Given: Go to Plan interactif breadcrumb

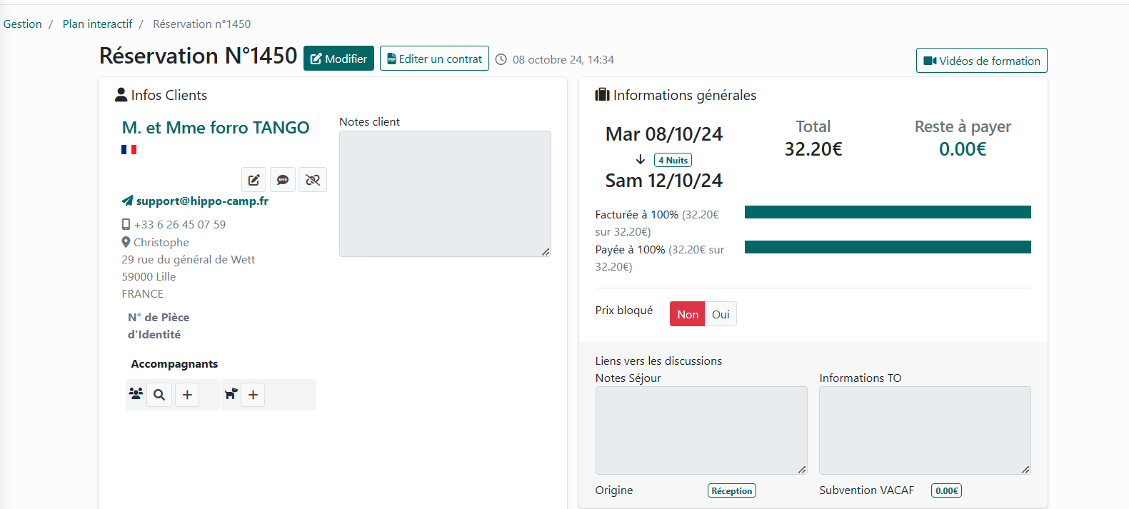Looking at the screenshot, I should (97, 24).
